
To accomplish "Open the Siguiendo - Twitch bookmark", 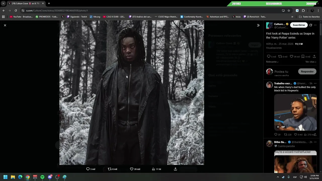I will coord(77,17).
